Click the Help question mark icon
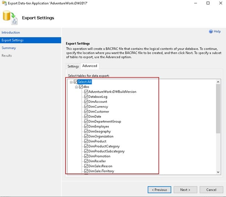The width and height of the screenshot is (226, 197). click(211, 32)
